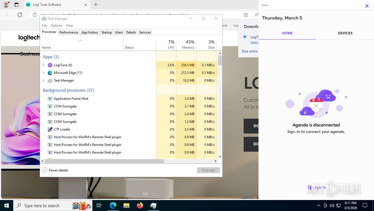The height and width of the screenshot is (211, 374).
Task: Select the CTF Loader process row
Action: (129, 129)
